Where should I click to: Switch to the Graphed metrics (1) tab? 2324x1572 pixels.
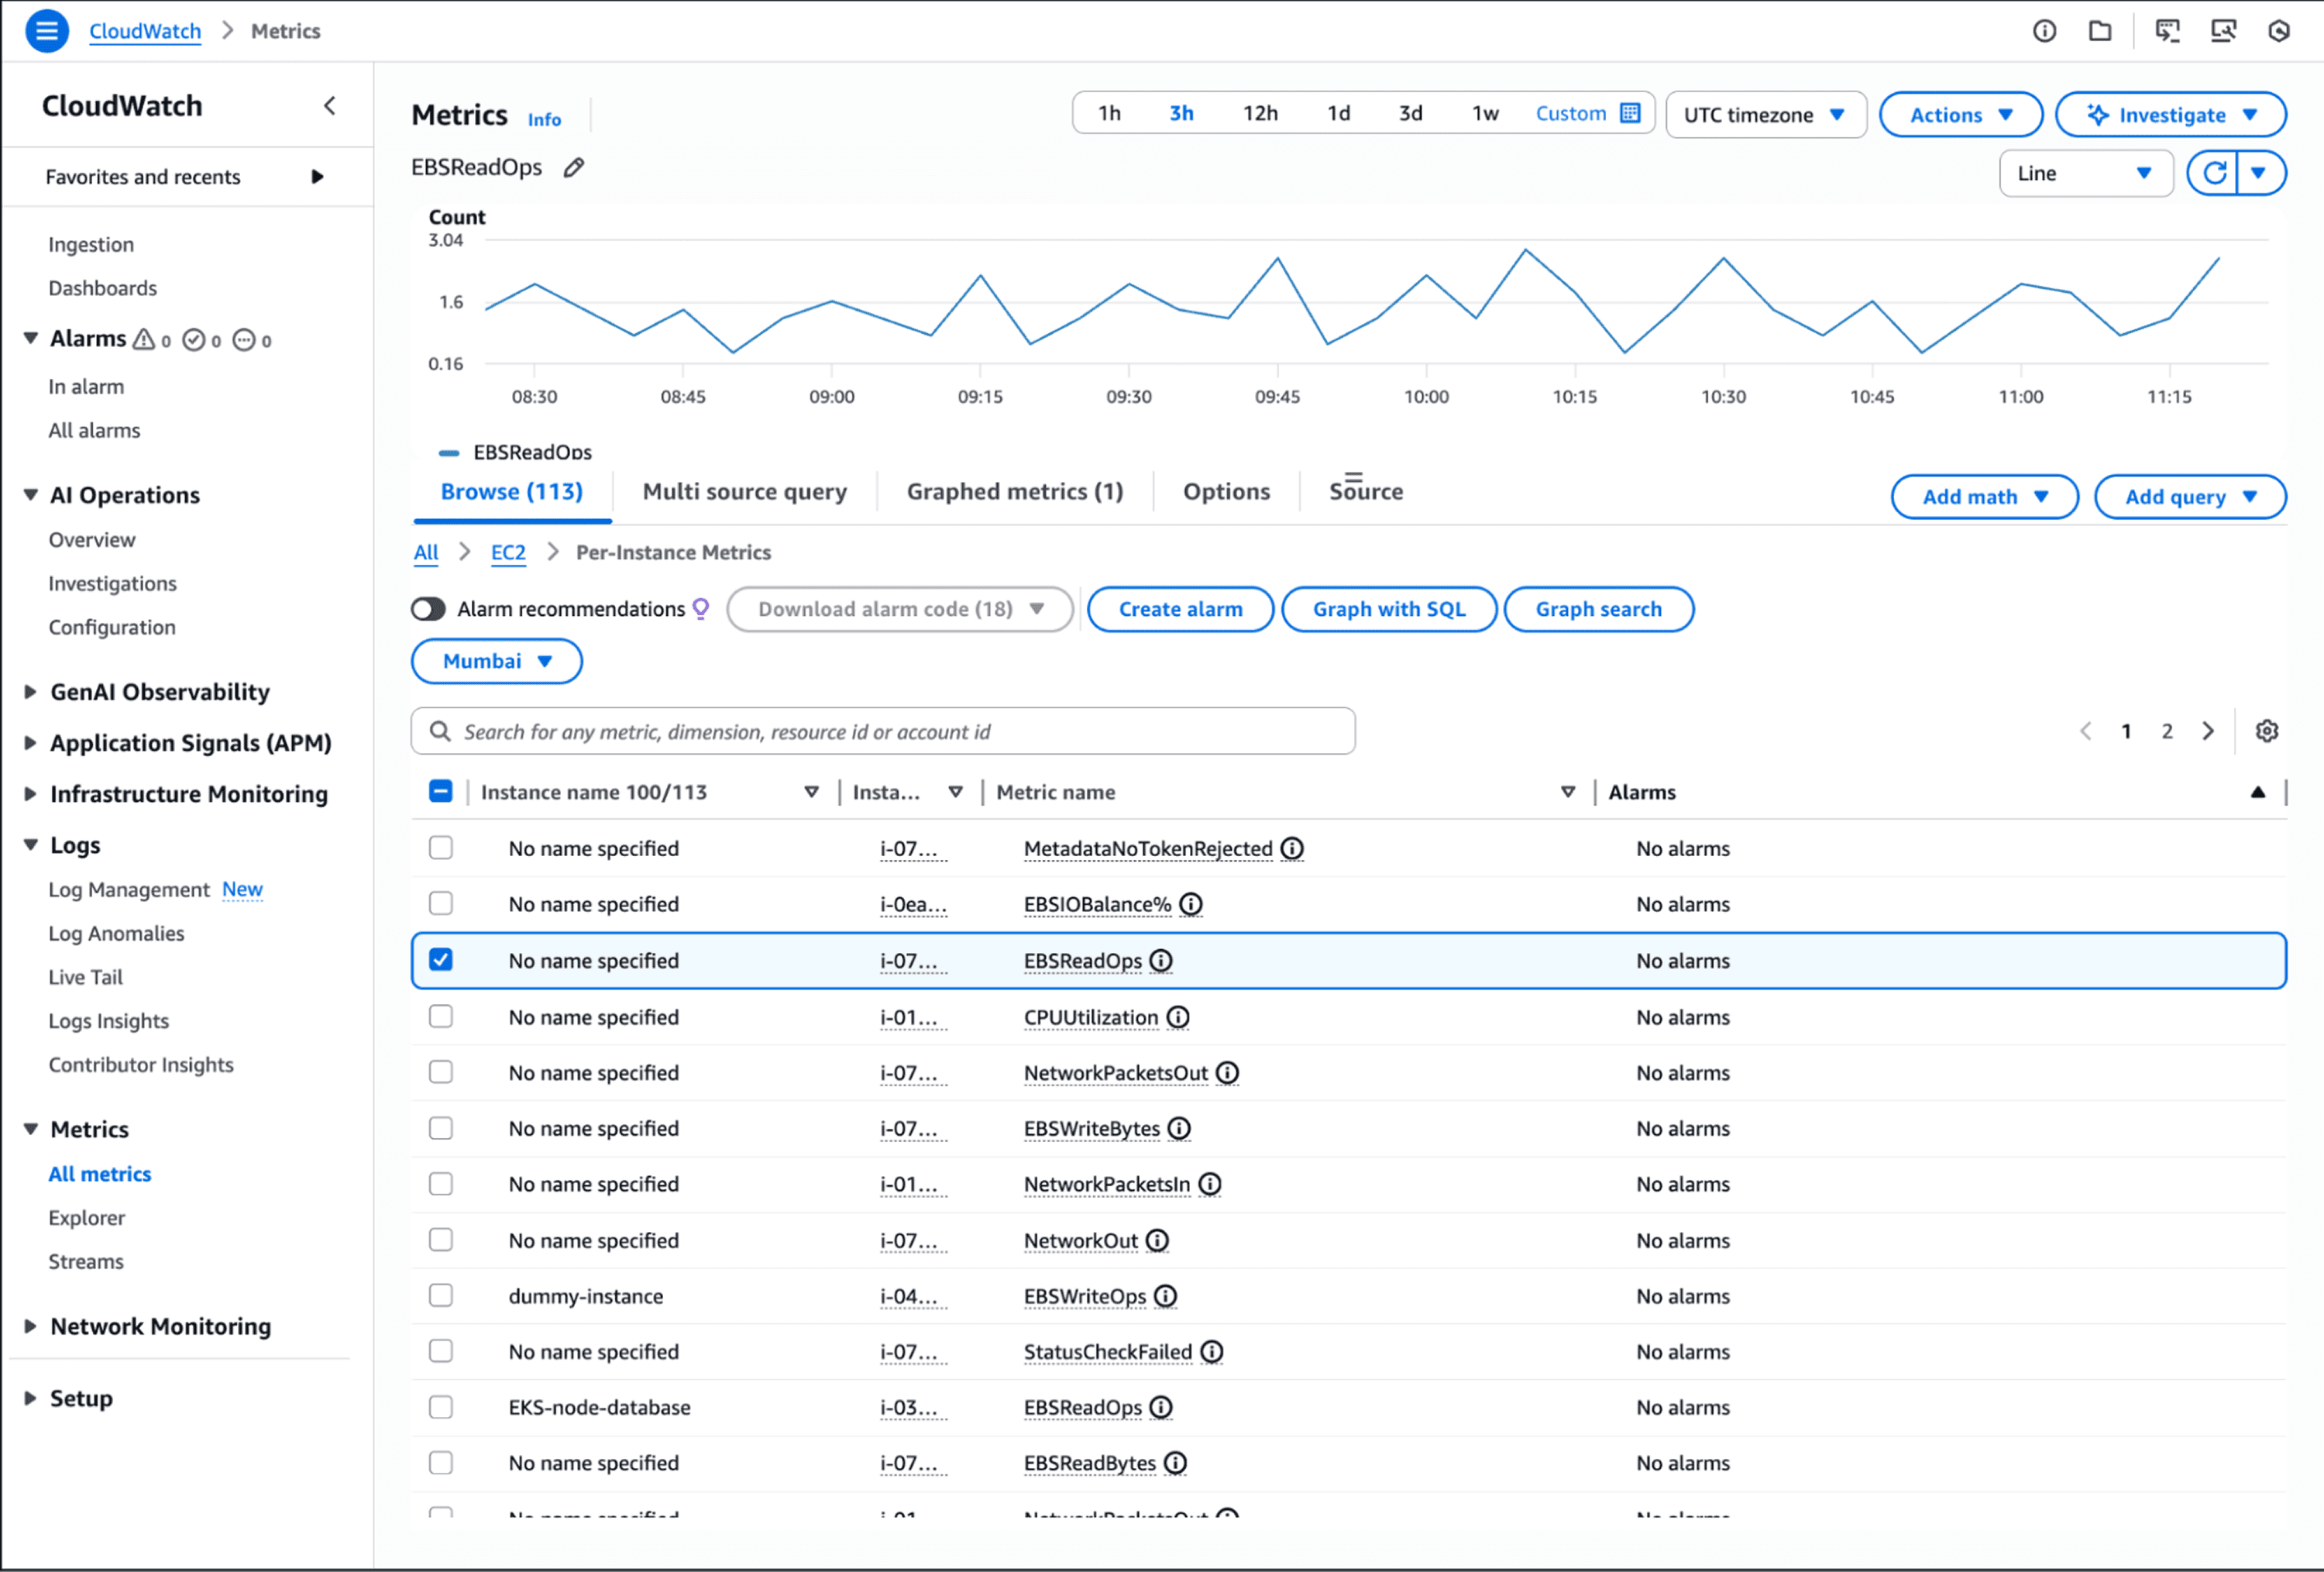tap(1014, 492)
